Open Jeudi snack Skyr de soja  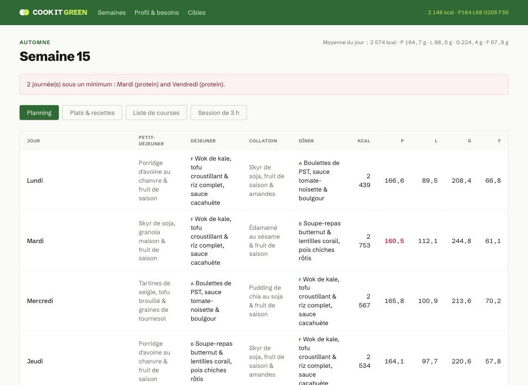pos(266,361)
